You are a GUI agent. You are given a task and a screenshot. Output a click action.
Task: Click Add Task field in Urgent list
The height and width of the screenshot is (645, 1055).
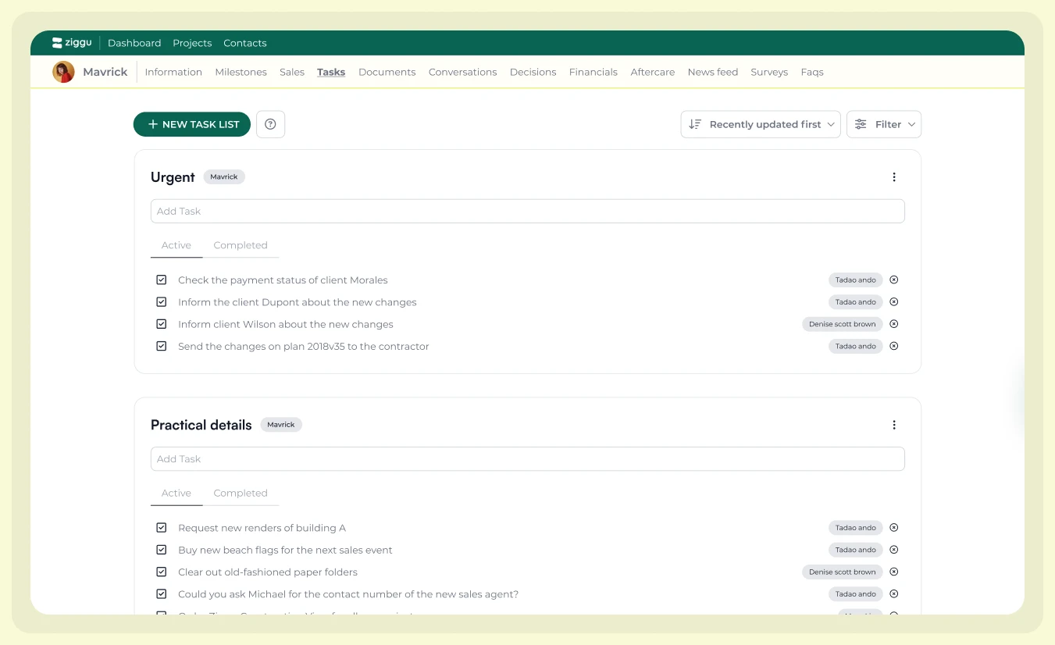click(528, 211)
